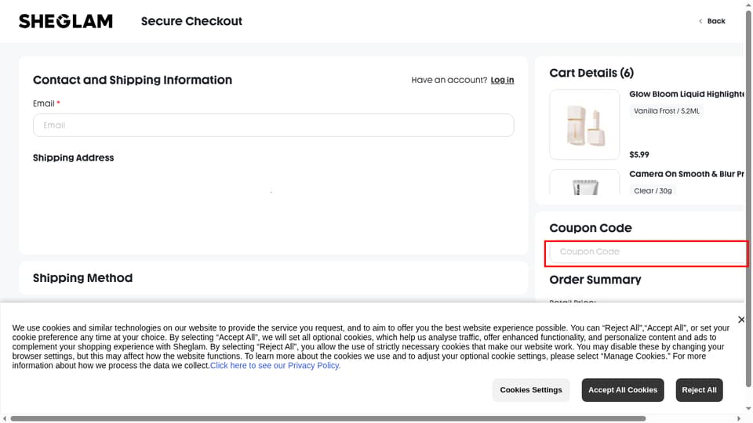
Task: Click the vertical page scrollbar
Action: [x=748, y=199]
